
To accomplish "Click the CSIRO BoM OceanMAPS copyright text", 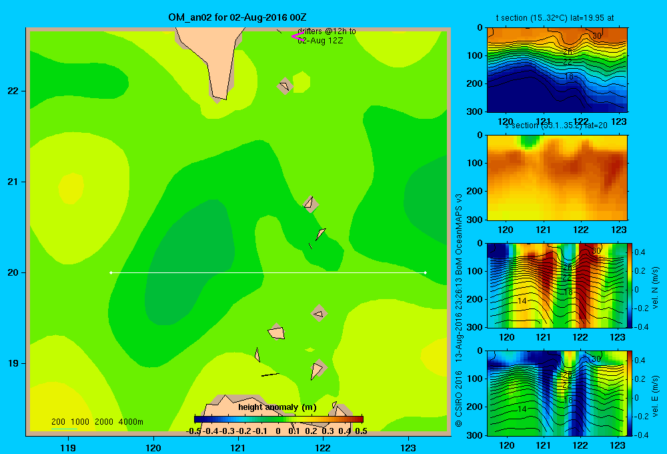I will 459,310.
